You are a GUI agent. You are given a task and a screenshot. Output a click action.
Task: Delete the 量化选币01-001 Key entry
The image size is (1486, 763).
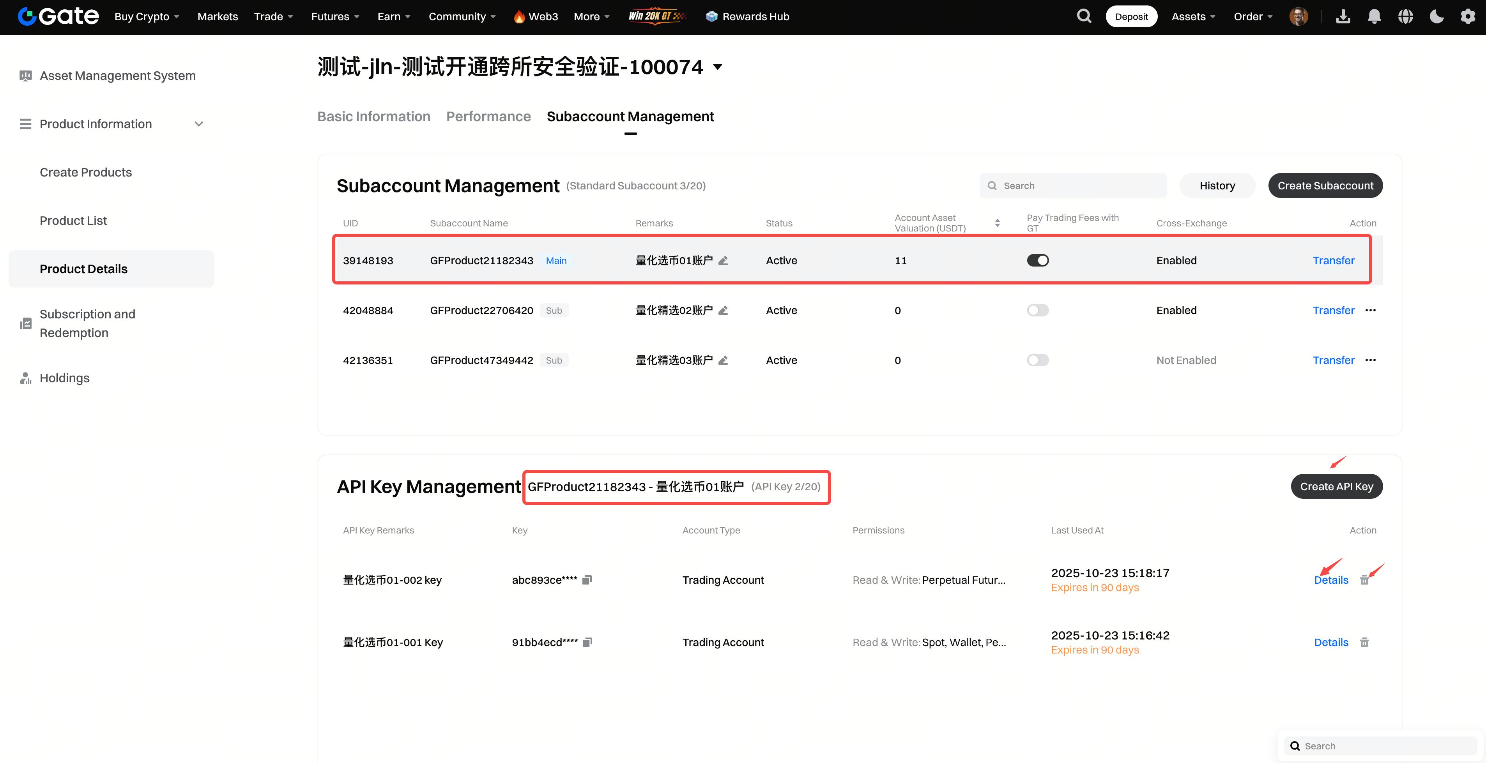(1364, 643)
